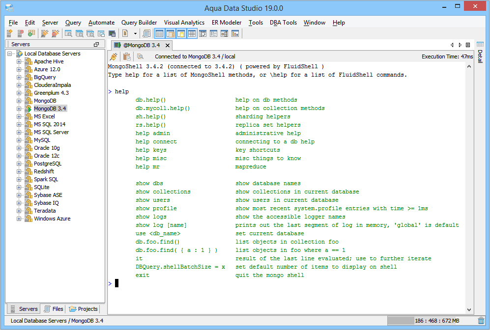Open the DBA Tools menu

283,23
